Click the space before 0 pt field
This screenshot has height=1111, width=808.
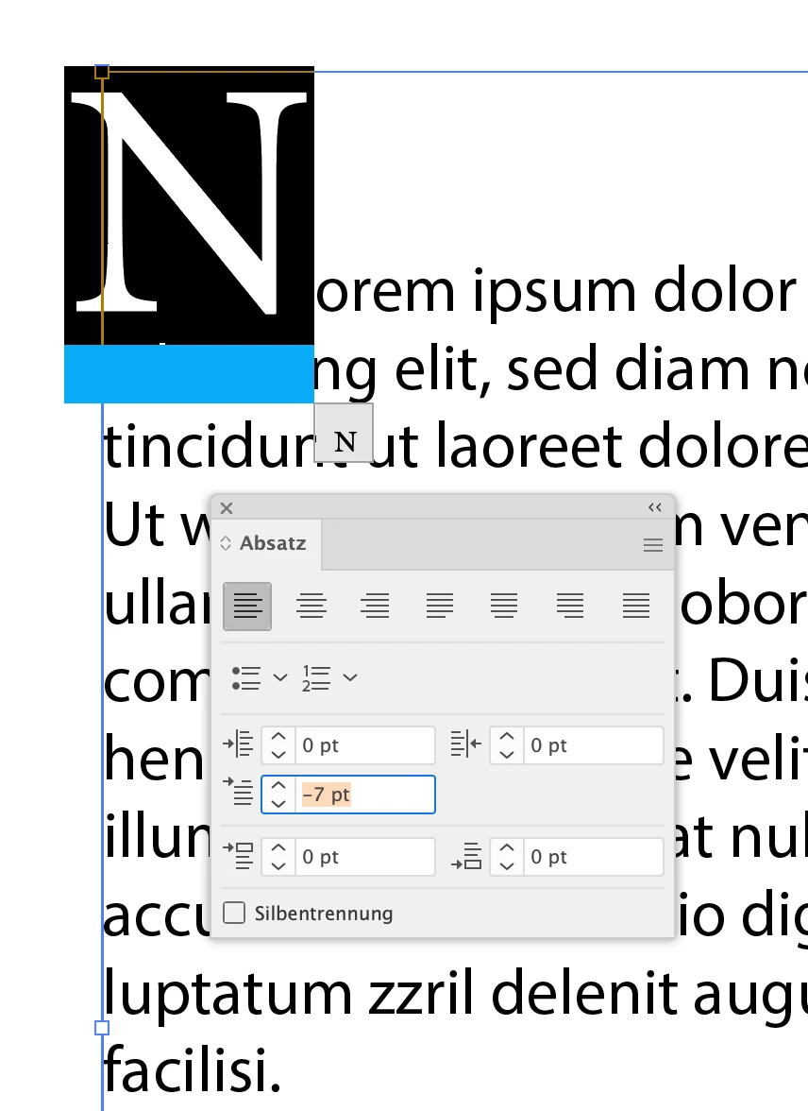click(x=364, y=857)
